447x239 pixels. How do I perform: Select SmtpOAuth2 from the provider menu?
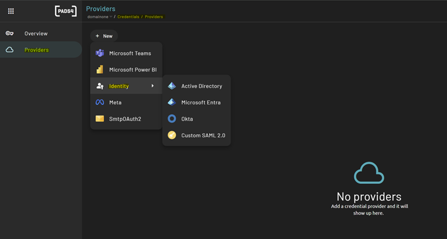pyautogui.click(x=127, y=119)
